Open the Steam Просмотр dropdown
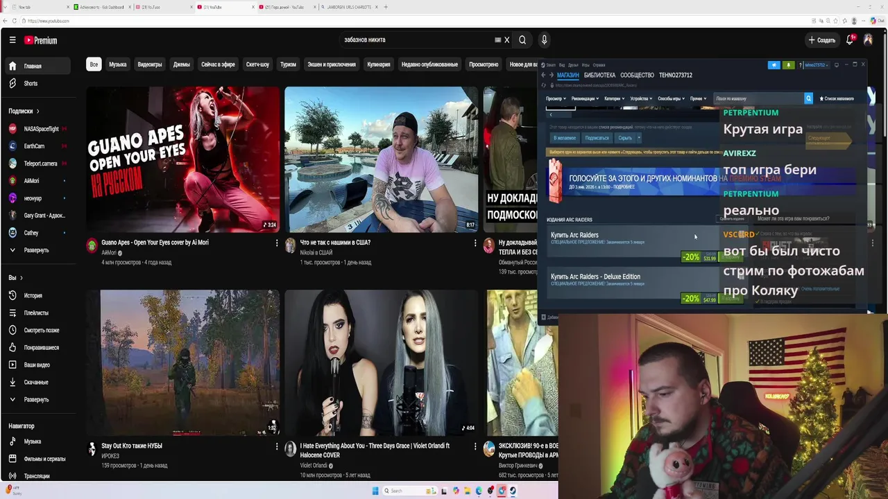The image size is (888, 499). (x=556, y=98)
